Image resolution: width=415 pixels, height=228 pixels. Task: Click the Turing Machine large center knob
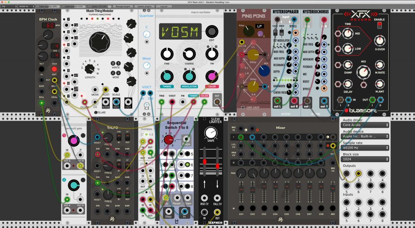pyautogui.click(x=100, y=42)
